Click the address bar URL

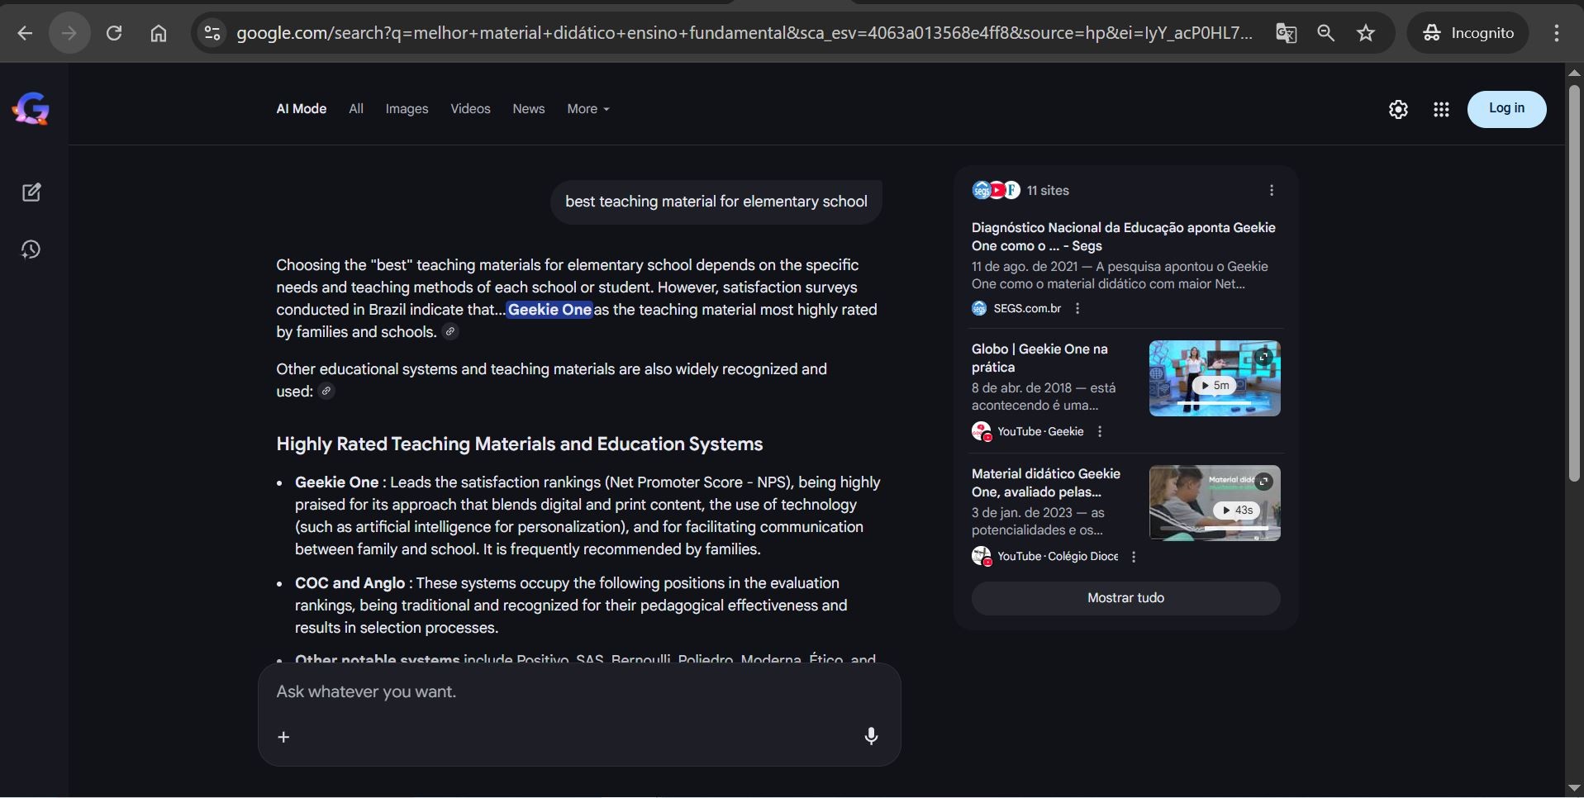[x=744, y=33]
